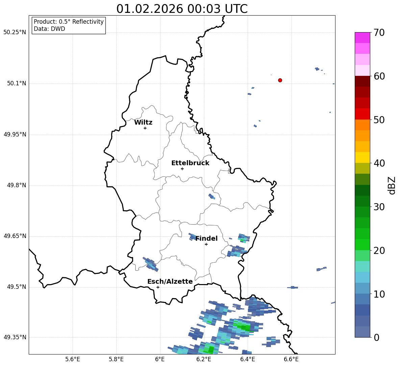Image resolution: width=400 pixels, height=366 pixels.
Task: Click colorbar tick label 60
Action: tap(379, 76)
